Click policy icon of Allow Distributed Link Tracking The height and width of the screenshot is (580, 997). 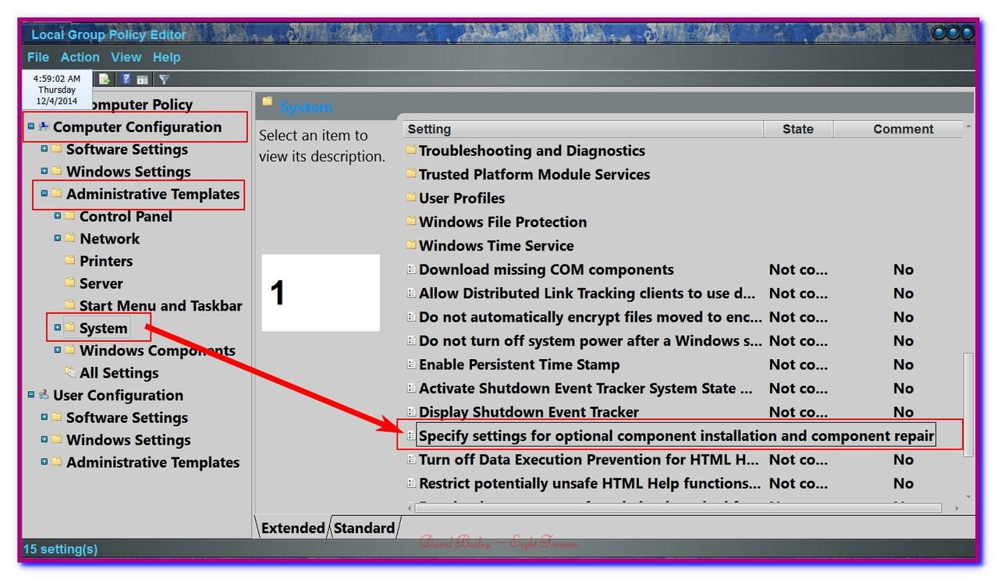coord(411,293)
